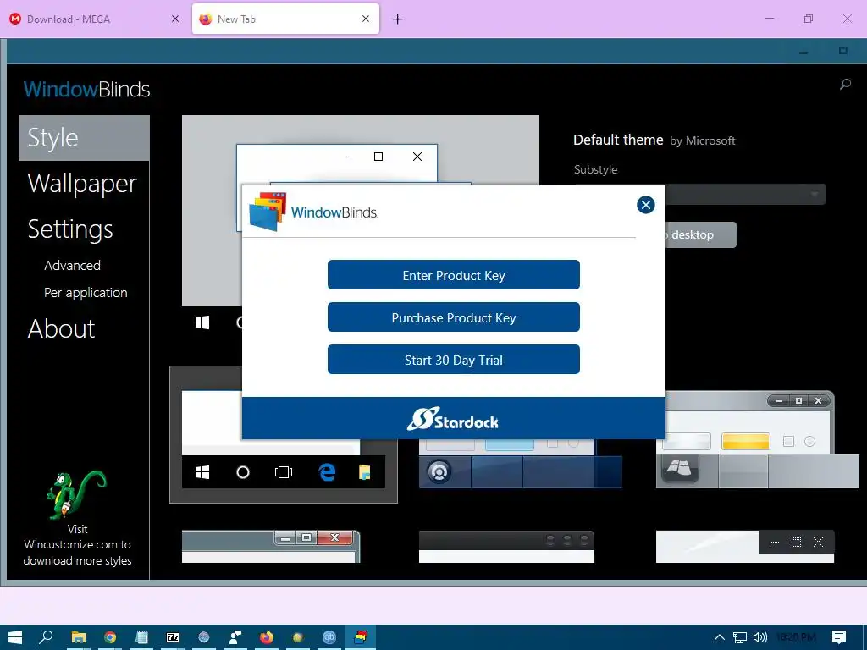The width and height of the screenshot is (867, 650).
Task: Click the search magnifier in WindowBlinds
Action: [845, 85]
